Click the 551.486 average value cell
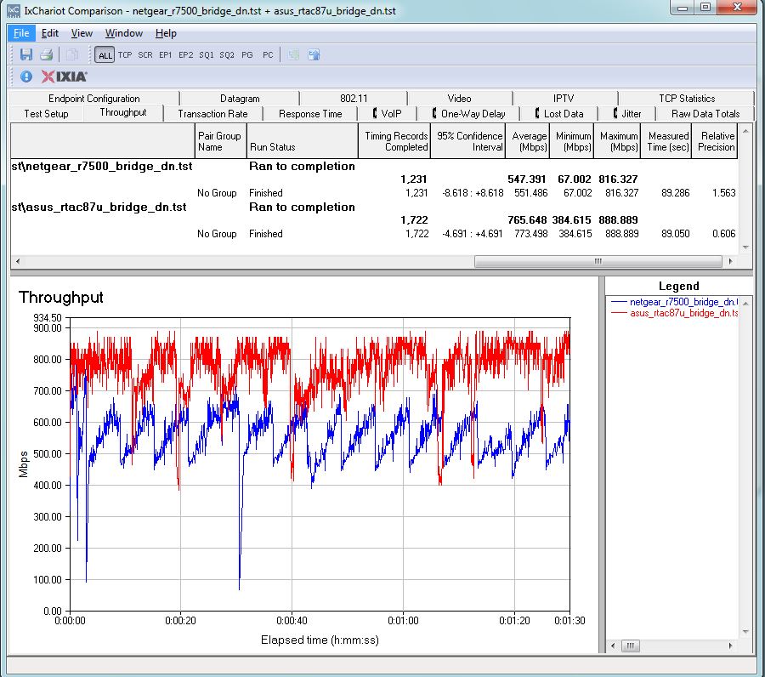The width and height of the screenshot is (765, 677). coord(530,193)
